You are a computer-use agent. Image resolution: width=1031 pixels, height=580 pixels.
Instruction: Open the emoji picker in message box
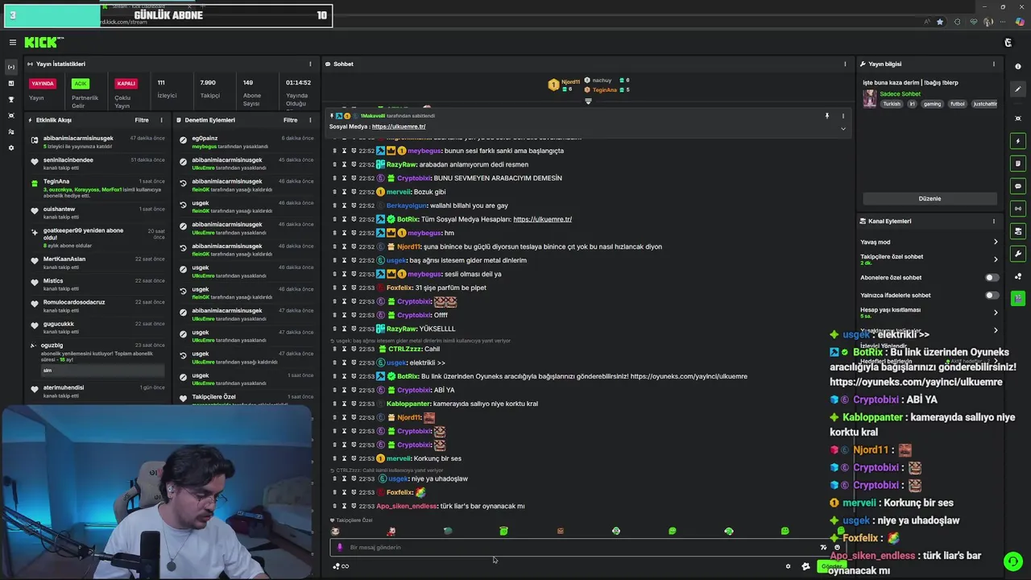tap(837, 548)
